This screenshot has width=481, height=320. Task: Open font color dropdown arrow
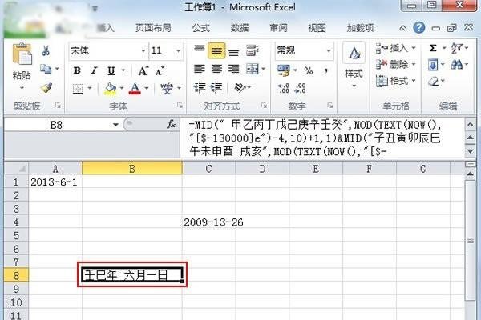146,89
